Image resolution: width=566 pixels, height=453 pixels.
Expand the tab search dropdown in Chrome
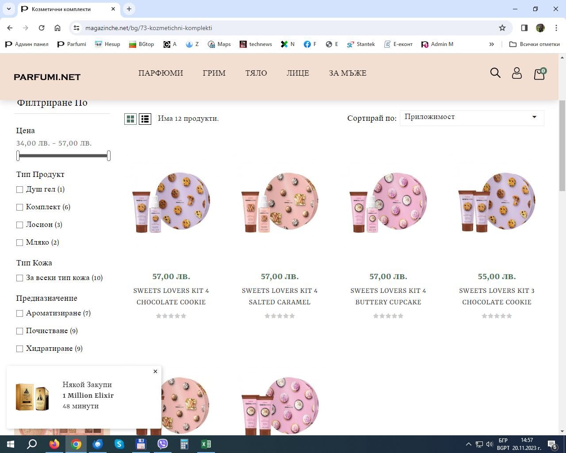[x=9, y=9]
